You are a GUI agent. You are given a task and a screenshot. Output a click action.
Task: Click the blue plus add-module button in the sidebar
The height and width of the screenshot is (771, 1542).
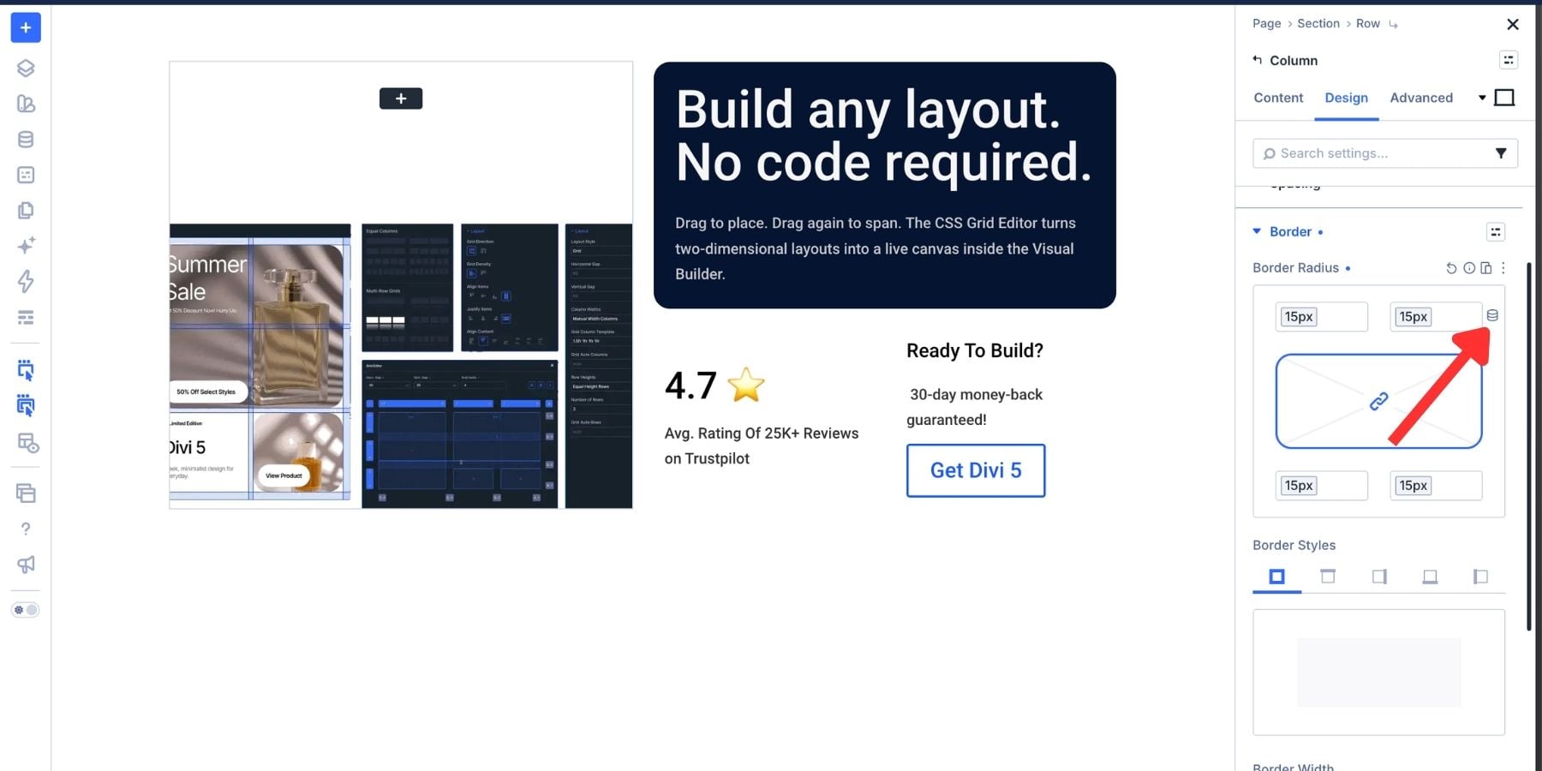pyautogui.click(x=26, y=27)
